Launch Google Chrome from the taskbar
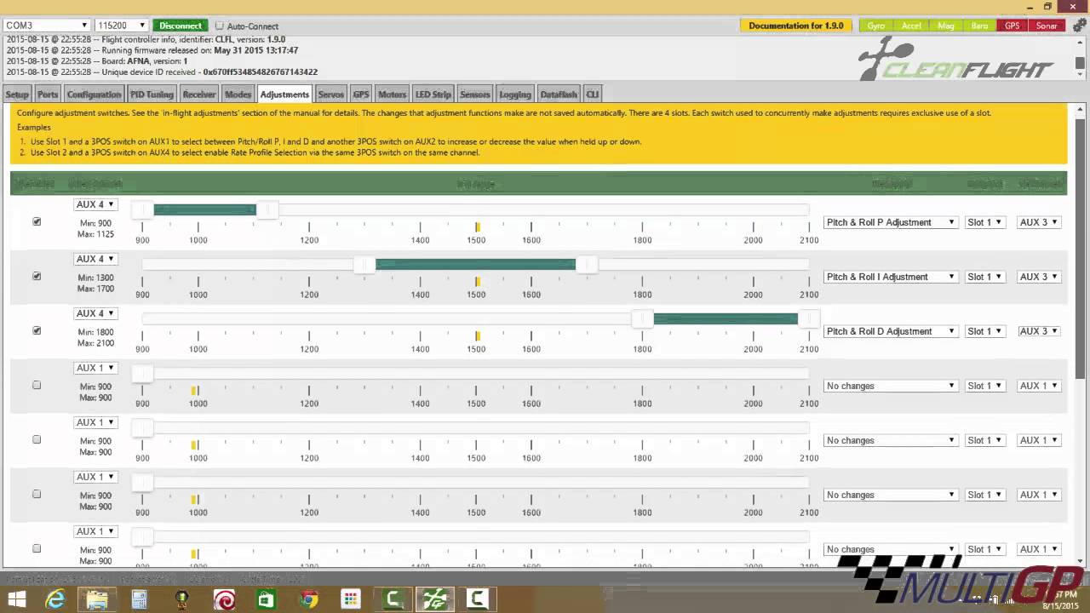The height and width of the screenshot is (613, 1090). [x=308, y=599]
